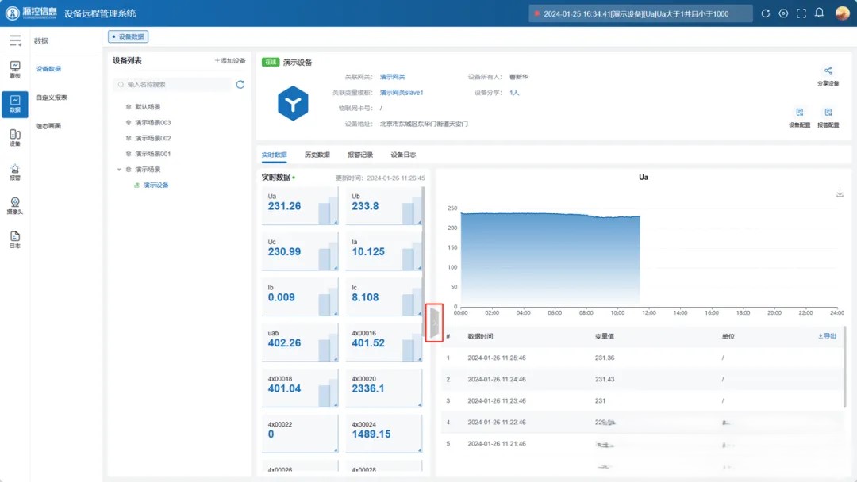857x482 pixels.
Task: Select the 4x00024 1489.15 data card
Action: coord(384,434)
